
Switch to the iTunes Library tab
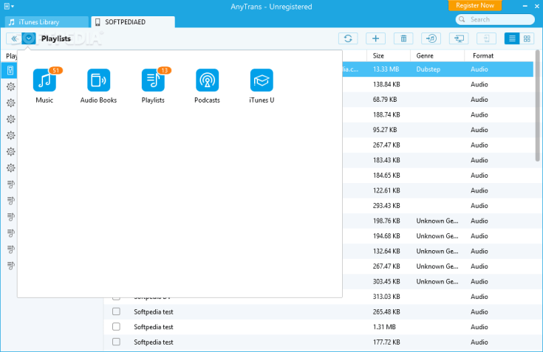47,22
